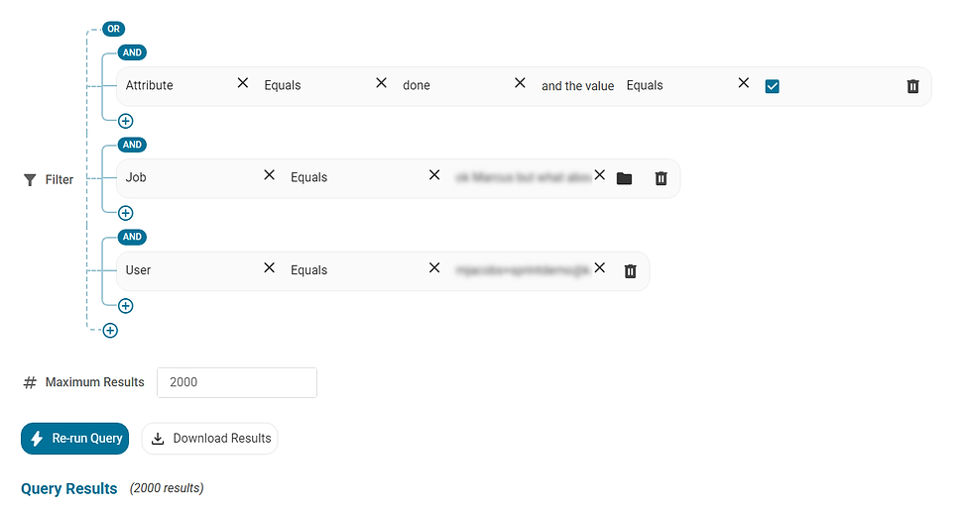Add condition under first AND group
The width and height of the screenshot is (972, 509).
click(125, 121)
